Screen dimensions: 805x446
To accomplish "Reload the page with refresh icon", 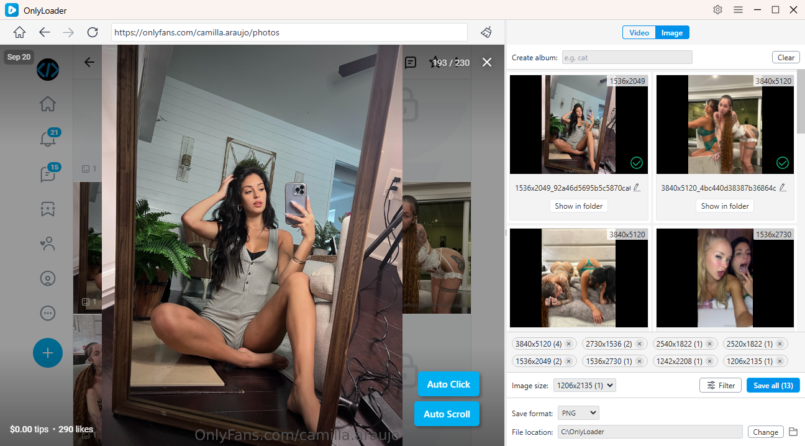I will (93, 32).
